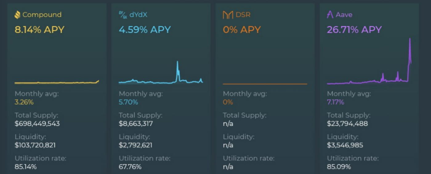Click the Compound 8.14% APY value
Viewport: 431px width, 174px height.
[x=39, y=30]
